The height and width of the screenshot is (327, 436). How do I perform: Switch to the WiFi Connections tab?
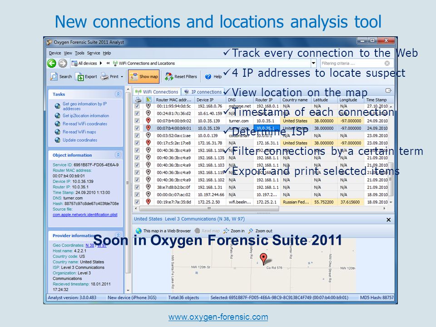click(x=157, y=92)
